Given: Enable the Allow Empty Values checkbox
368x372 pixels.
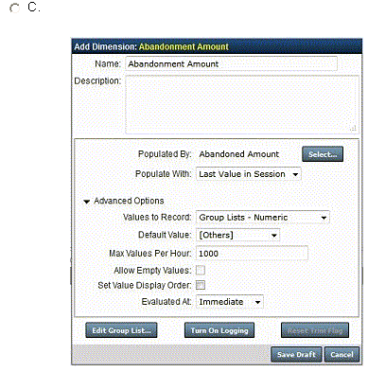Looking at the screenshot, I should point(201,270).
